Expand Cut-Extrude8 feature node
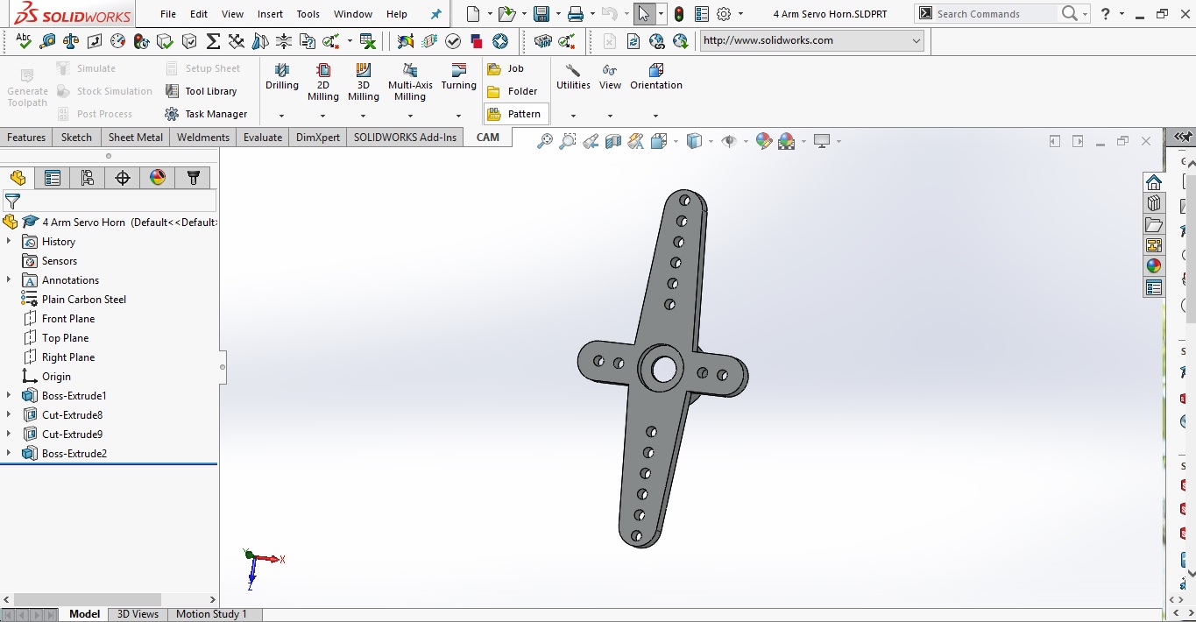Screen dimensions: 1196x622 (9, 415)
